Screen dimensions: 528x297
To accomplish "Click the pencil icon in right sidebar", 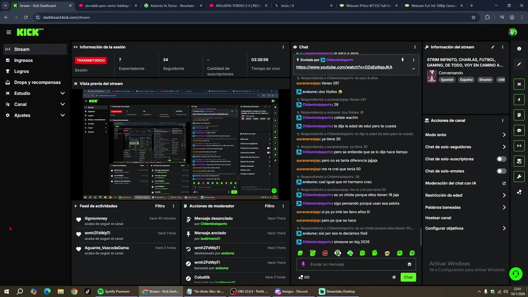I will point(519,64).
